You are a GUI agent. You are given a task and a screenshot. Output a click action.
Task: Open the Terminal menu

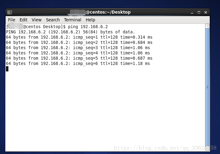tap(72, 20)
